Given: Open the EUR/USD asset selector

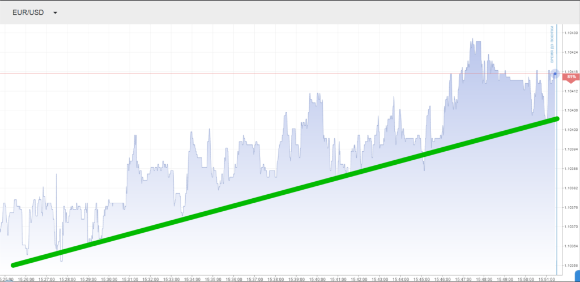Looking at the screenshot, I should [28, 12].
